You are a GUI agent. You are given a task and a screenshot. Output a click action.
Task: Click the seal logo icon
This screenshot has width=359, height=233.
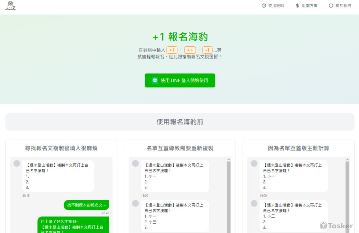(x=10, y=6)
